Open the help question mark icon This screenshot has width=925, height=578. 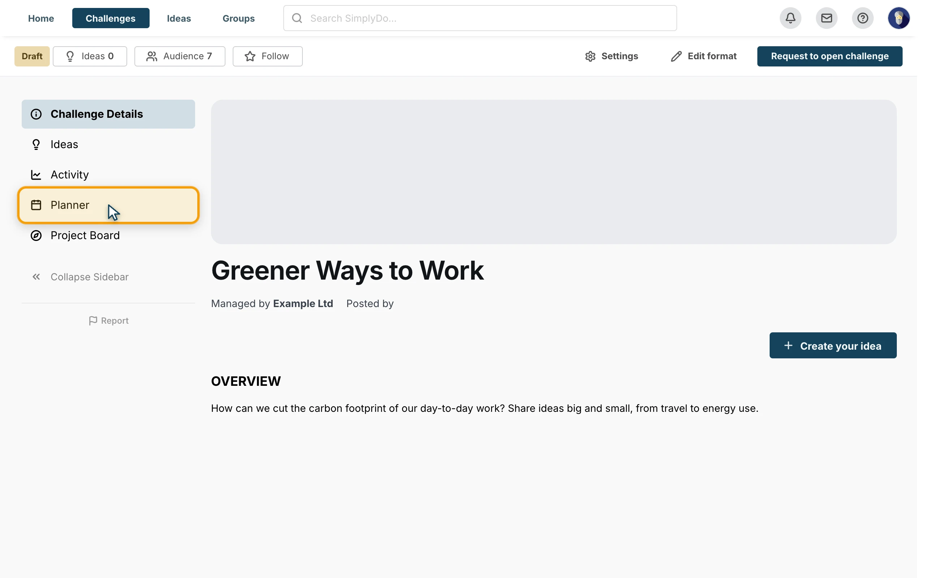[x=863, y=18]
